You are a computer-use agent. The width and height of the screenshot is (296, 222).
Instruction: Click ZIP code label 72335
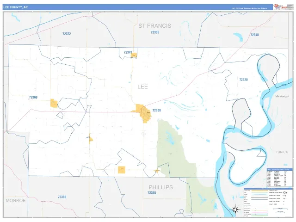pos(155,32)
